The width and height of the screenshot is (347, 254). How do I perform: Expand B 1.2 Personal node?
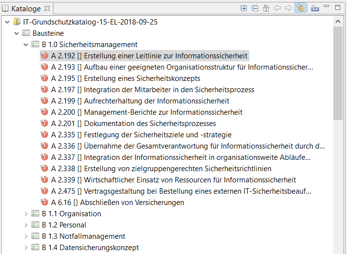tap(26, 225)
